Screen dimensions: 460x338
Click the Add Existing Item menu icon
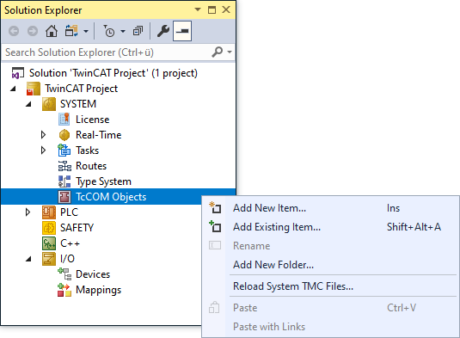coord(215,226)
